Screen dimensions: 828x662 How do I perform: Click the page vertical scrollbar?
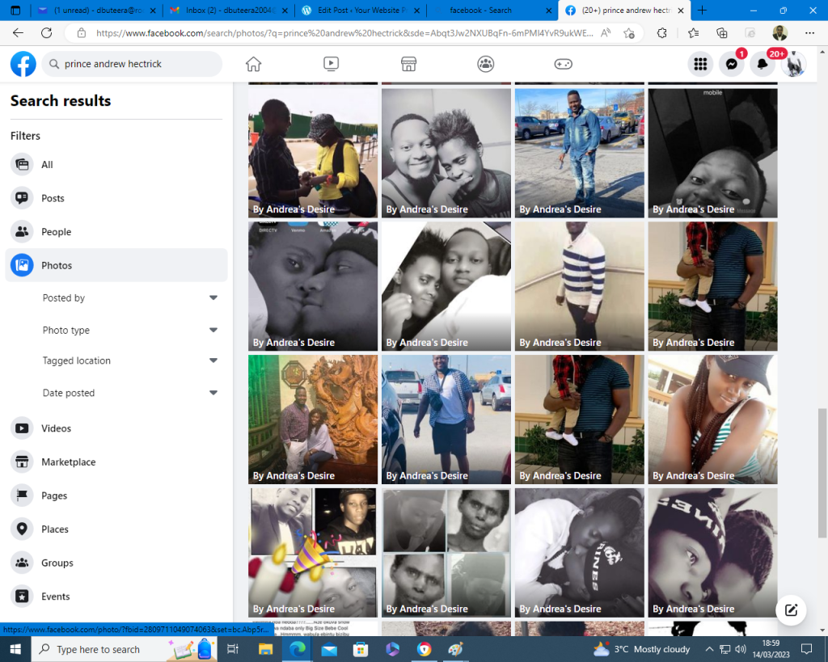tap(823, 473)
